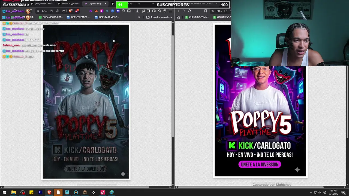
Task: Open 'IDEAS PARA VIDEO...' bookmark
Action: (x=106, y=17)
